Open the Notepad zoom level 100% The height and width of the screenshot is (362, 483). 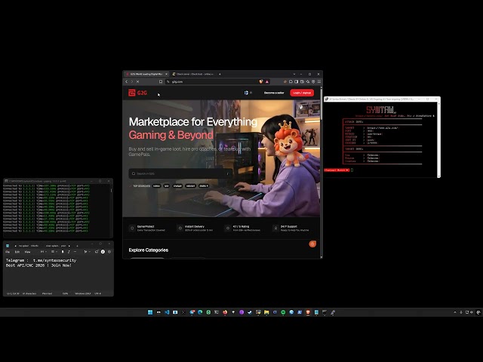pos(66,293)
